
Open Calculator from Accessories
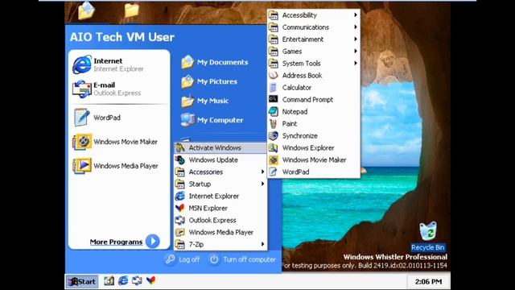click(x=314, y=88)
